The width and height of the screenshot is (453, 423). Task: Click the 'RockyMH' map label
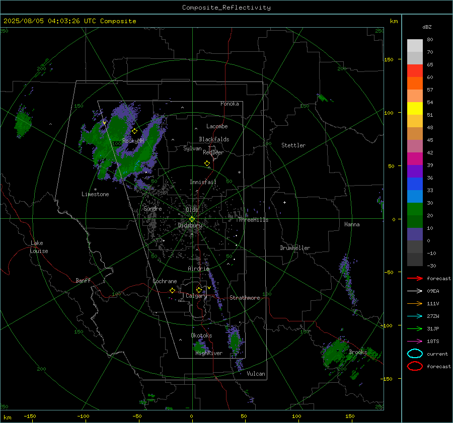point(133,141)
